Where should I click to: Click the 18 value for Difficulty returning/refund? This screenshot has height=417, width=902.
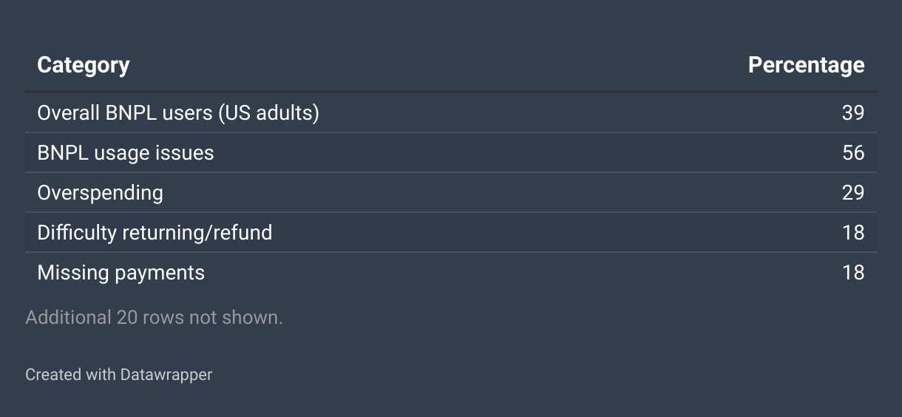click(x=852, y=233)
